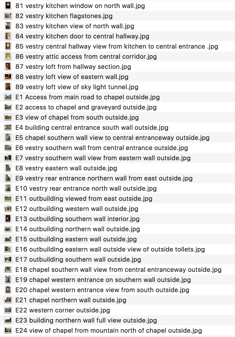Select thumbnail icon of E24 view from mountain
Image resolution: width=235 pixels, height=337 pixels.
(x=8, y=330)
